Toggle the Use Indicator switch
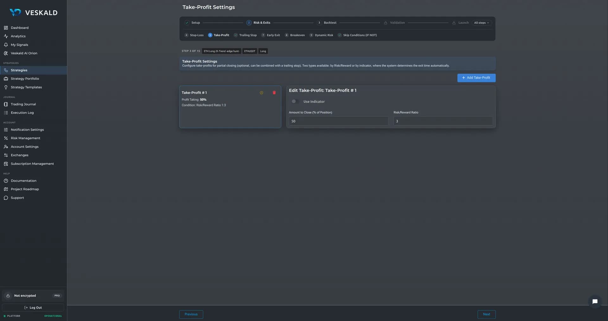 tap(295, 102)
